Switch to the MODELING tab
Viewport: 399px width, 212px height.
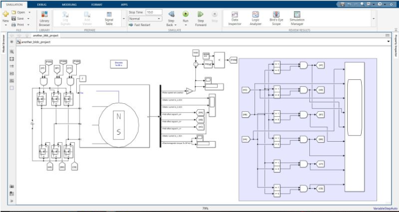[x=69, y=5]
